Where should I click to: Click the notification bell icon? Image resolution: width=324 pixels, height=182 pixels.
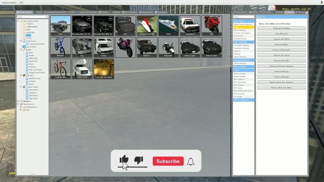(x=190, y=162)
